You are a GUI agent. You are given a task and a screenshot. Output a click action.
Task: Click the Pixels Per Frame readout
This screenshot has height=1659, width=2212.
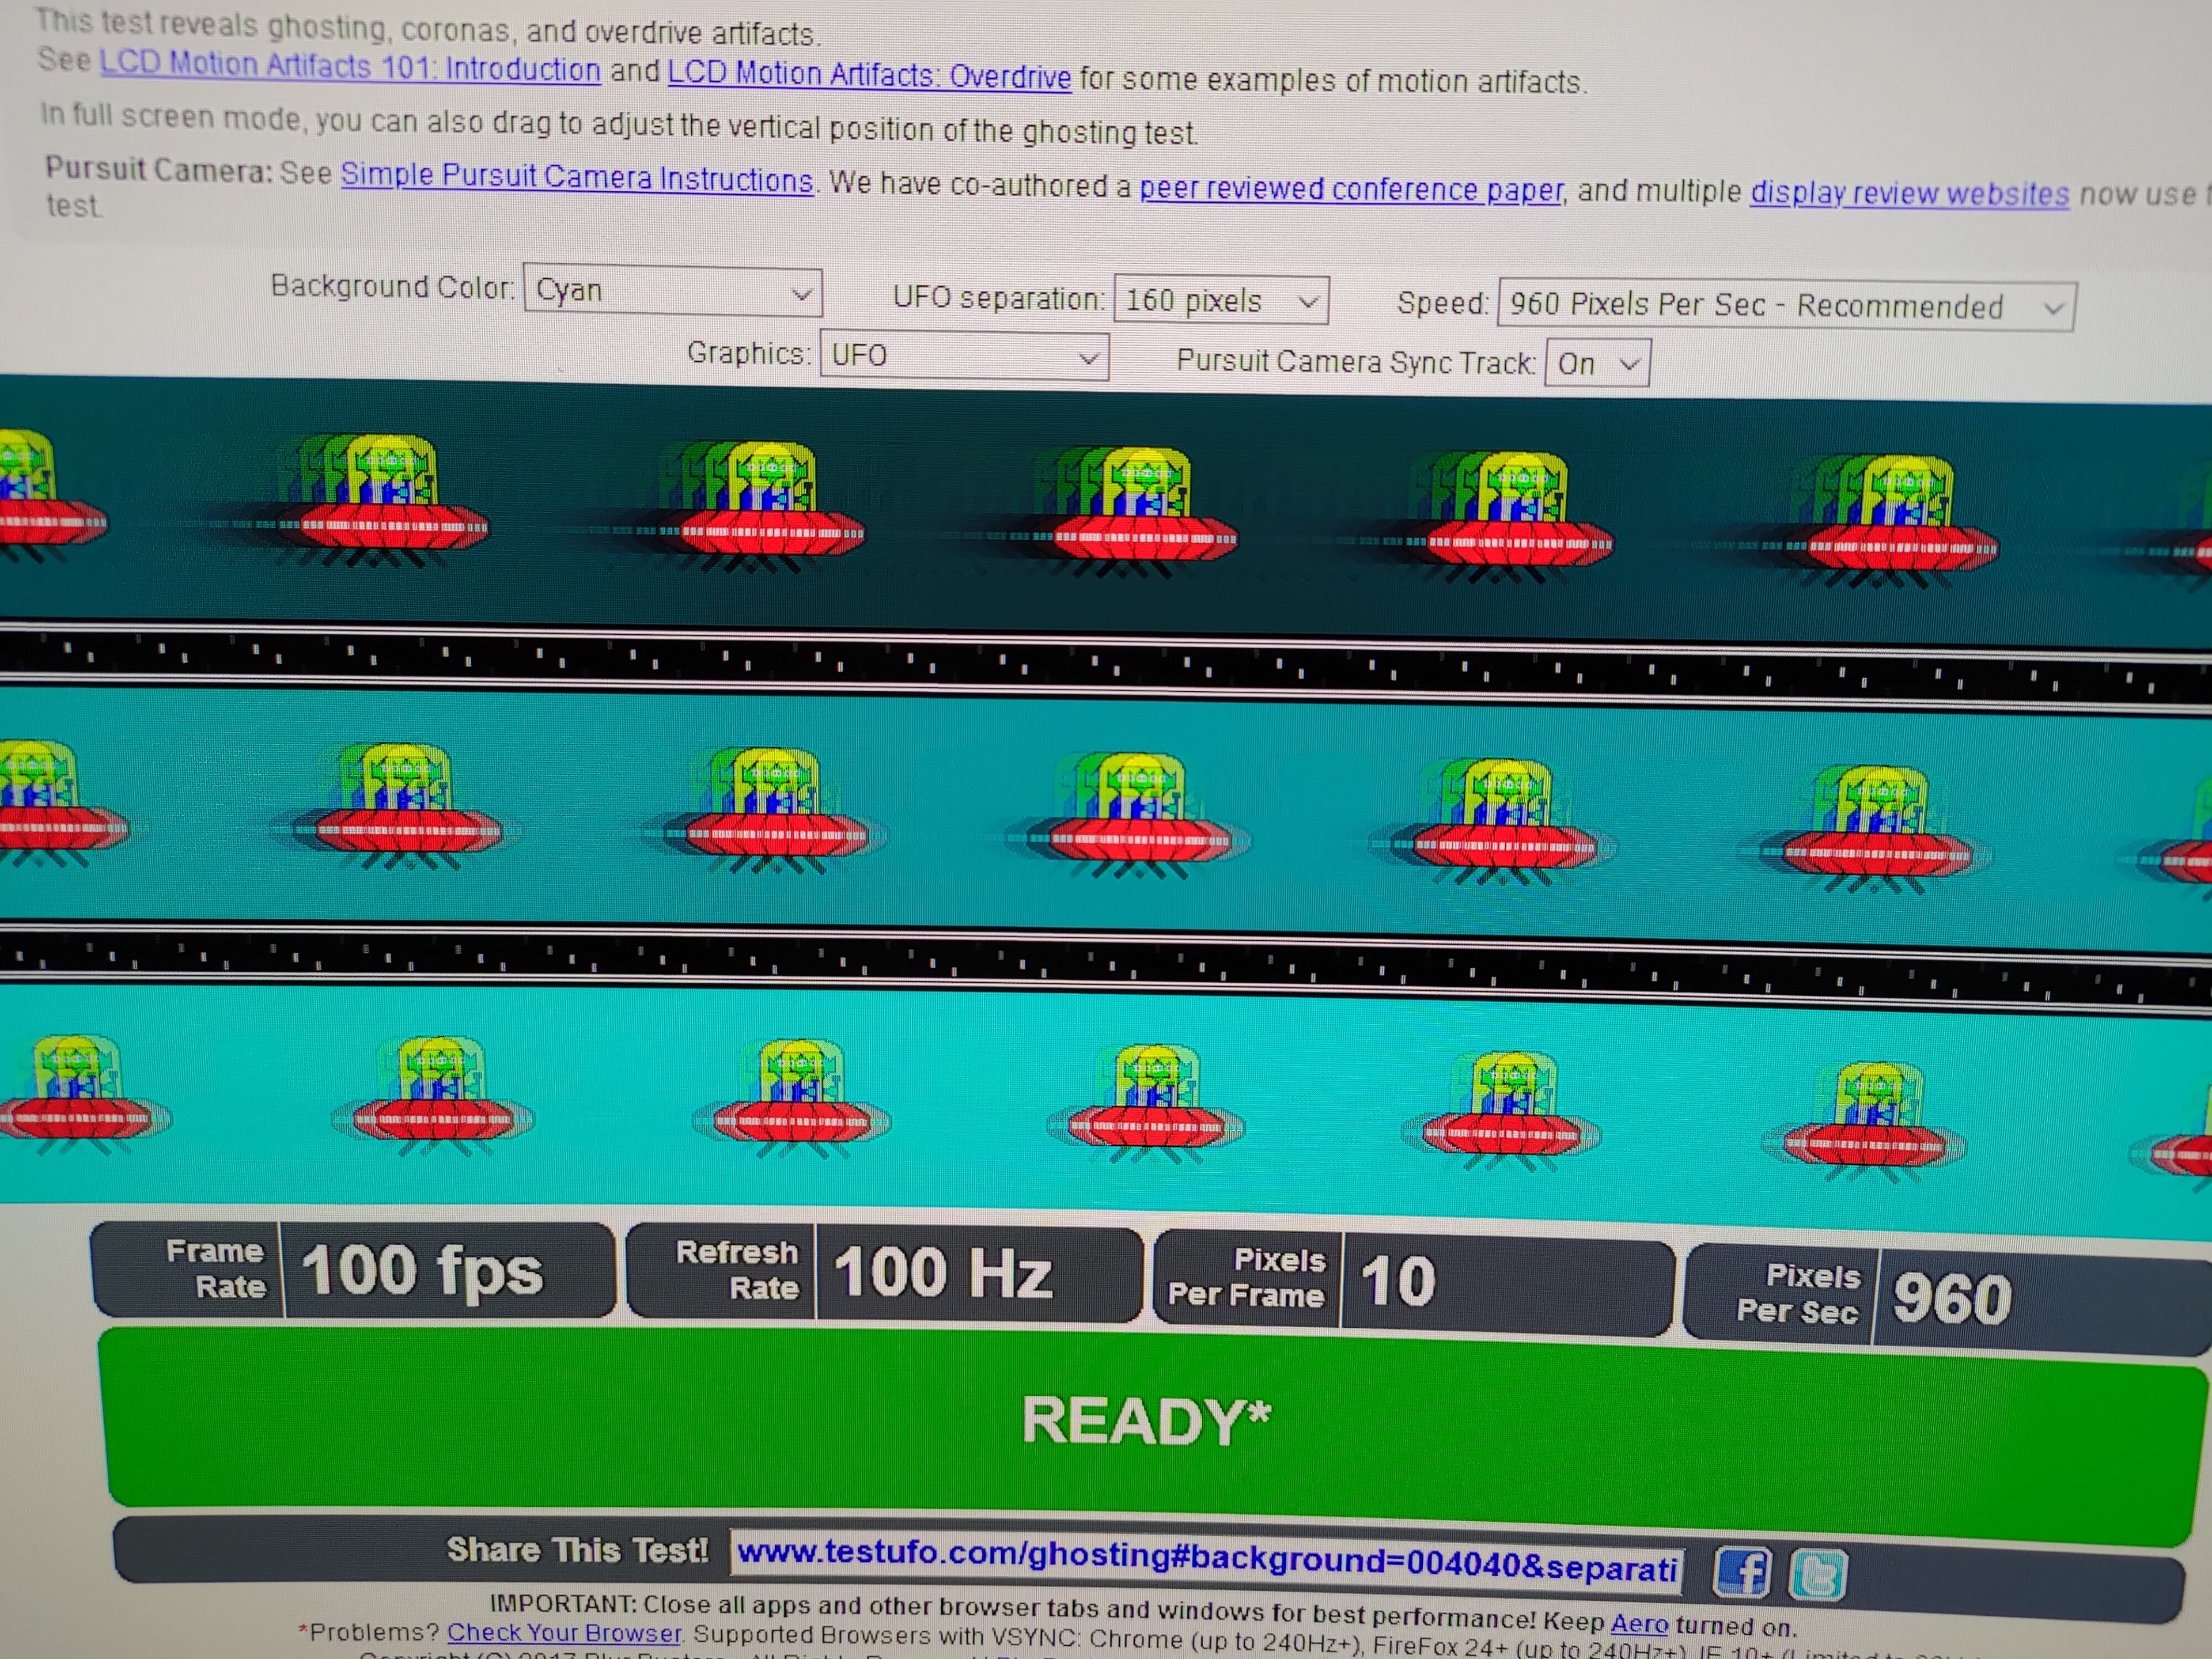1397,1281
